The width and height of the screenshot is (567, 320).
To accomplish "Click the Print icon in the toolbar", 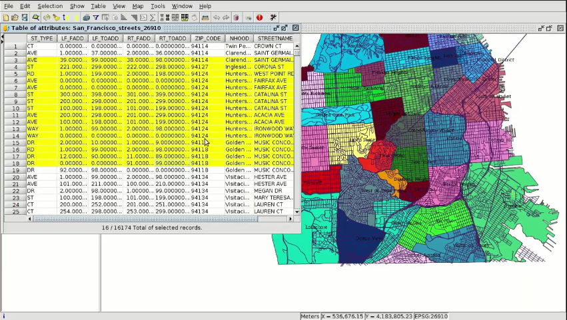I will (86, 17).
